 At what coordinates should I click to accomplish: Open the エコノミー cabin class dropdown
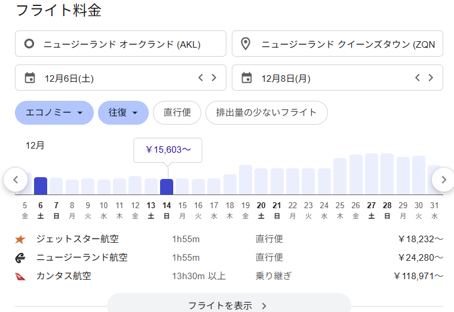[54, 113]
